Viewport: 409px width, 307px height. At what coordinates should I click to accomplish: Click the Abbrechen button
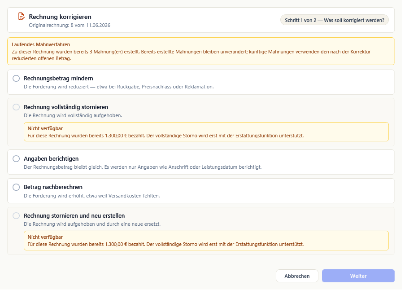pos(297,276)
